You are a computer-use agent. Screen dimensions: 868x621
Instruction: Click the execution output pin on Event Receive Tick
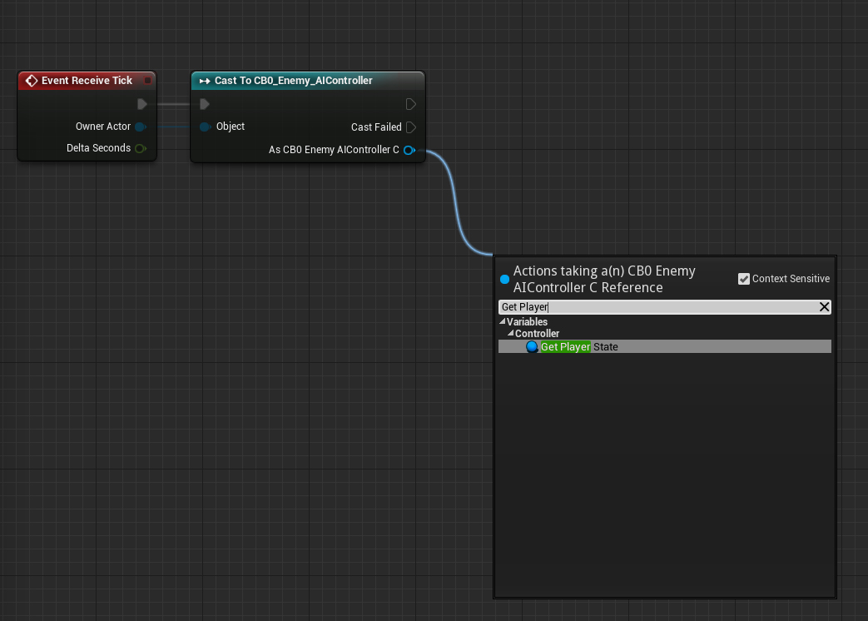click(141, 104)
